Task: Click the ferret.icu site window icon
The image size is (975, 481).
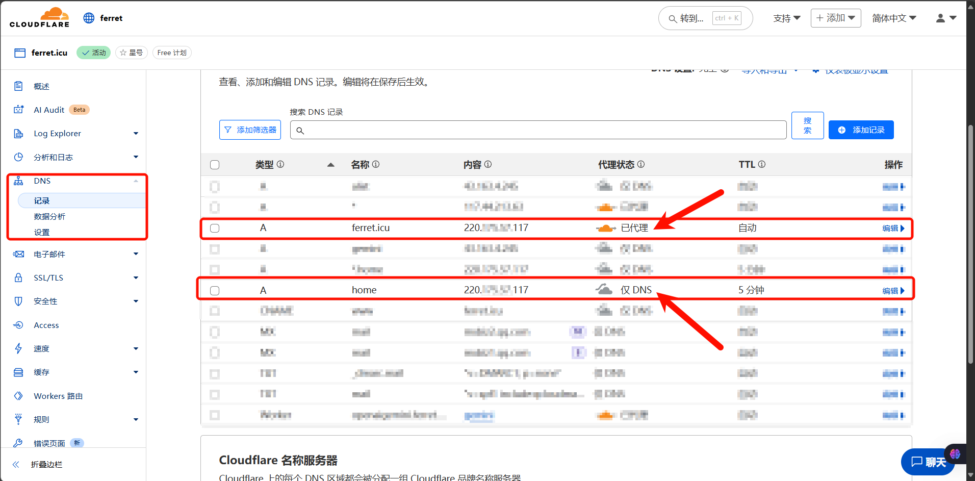Action: (x=20, y=53)
